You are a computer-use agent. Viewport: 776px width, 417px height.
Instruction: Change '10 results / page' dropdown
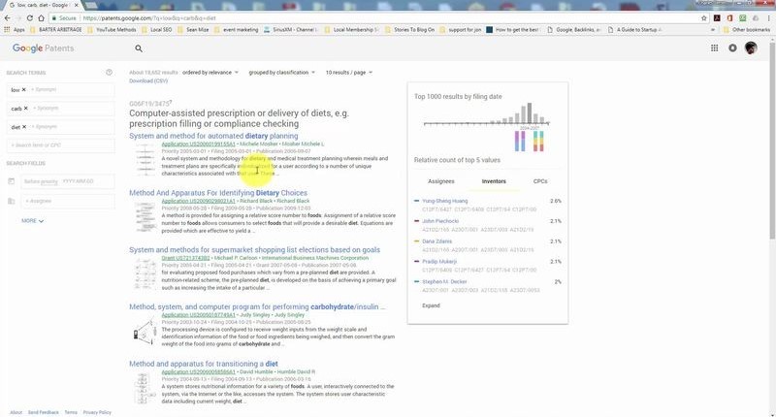tap(351, 73)
